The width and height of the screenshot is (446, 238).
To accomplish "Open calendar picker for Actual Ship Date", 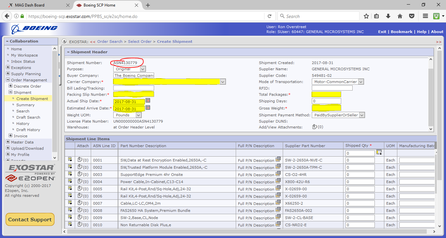I will [x=148, y=101].
